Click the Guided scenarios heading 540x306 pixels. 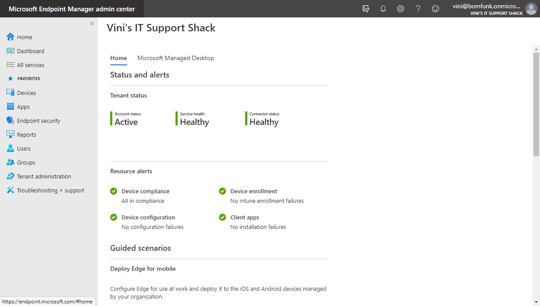[x=141, y=248]
